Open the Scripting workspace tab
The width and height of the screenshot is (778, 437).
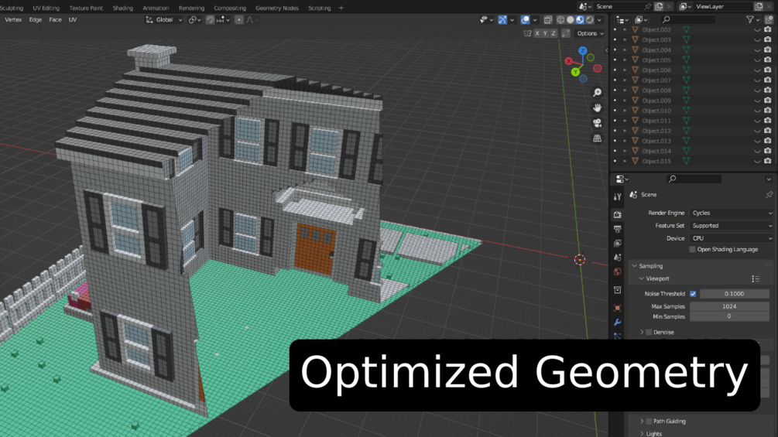[319, 8]
